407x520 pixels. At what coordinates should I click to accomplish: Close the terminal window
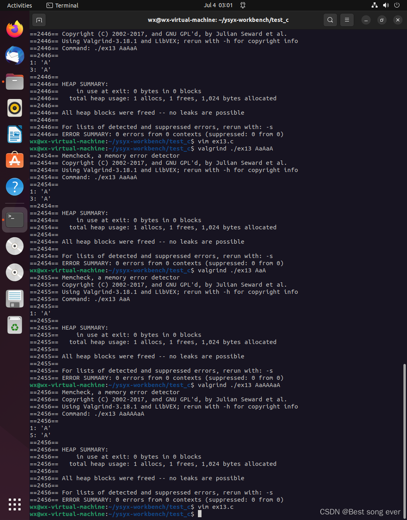(397, 20)
